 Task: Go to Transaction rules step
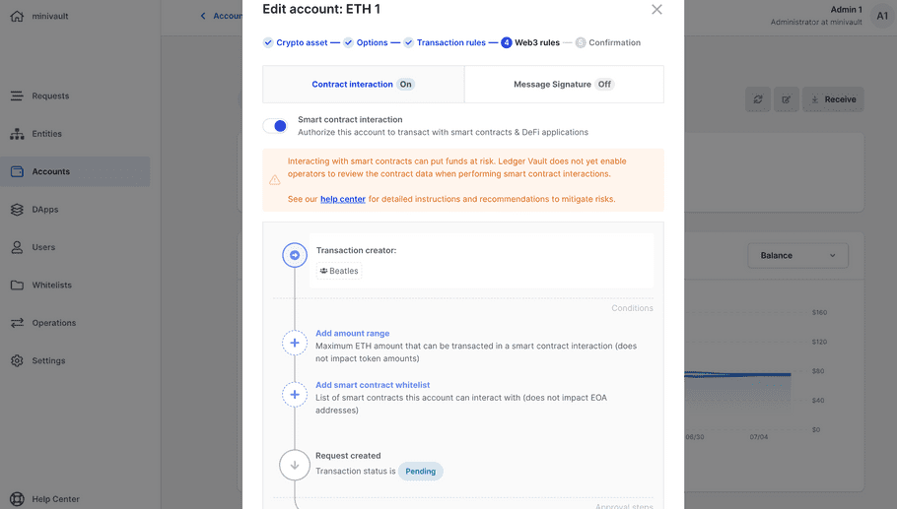point(450,43)
